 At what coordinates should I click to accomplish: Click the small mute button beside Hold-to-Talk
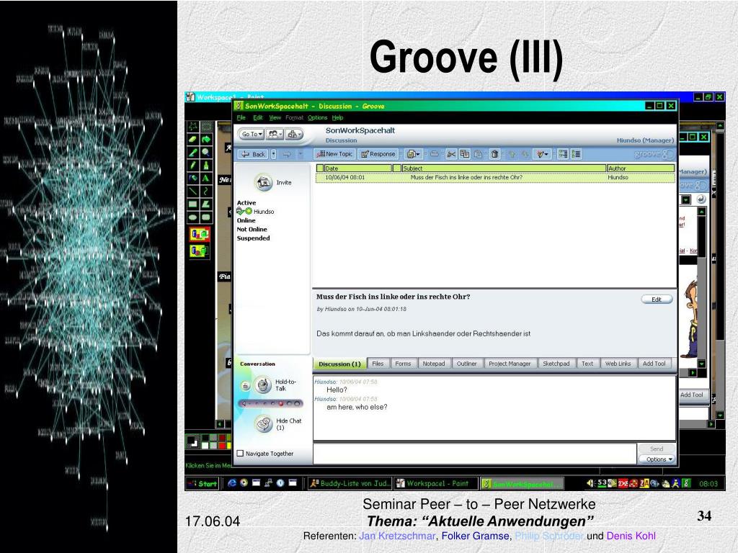click(x=245, y=386)
